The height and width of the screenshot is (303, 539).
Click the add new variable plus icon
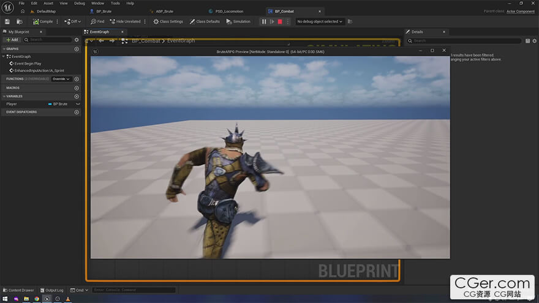click(x=77, y=96)
